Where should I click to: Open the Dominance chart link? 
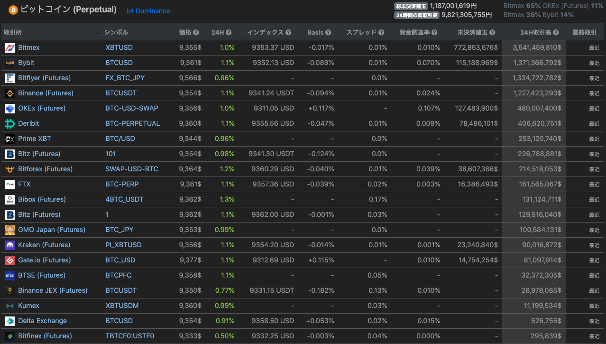click(x=148, y=11)
